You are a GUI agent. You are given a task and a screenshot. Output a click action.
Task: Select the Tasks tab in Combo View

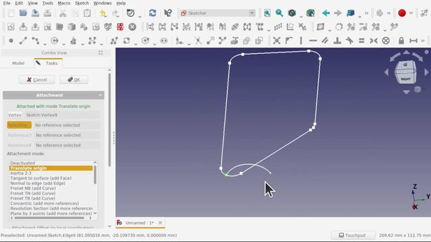48,63
